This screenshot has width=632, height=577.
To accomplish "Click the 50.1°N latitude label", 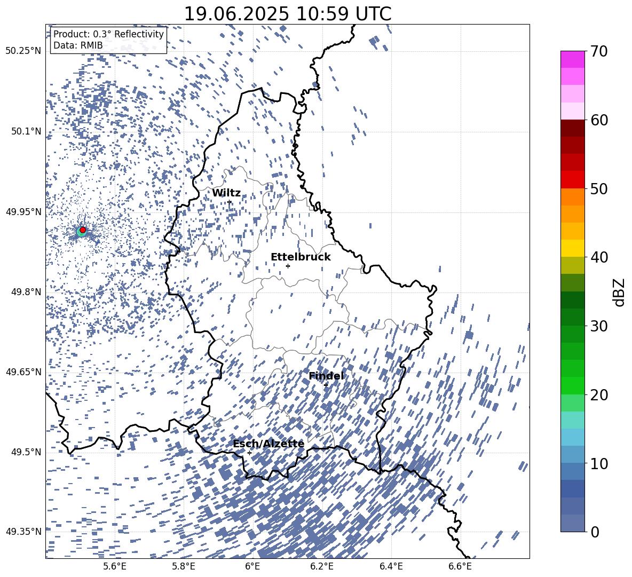I will (26, 131).
